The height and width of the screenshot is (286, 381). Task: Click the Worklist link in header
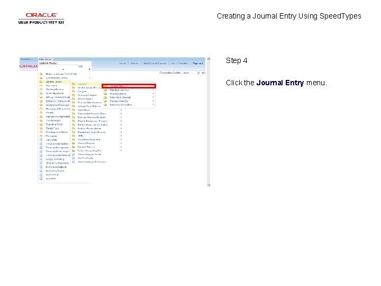134,63
